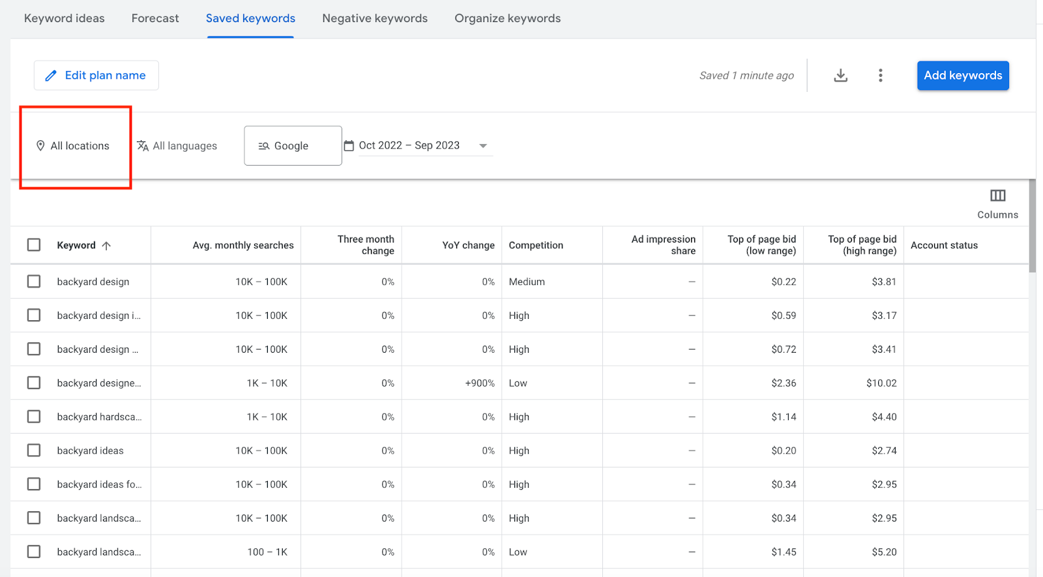Check the backyard ideas row checkbox
This screenshot has height=577, width=1043.
[34, 451]
